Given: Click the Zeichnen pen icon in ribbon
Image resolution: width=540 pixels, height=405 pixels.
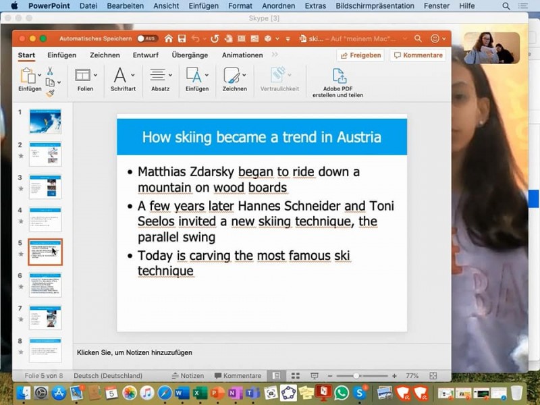Looking at the screenshot, I should (234, 80).
